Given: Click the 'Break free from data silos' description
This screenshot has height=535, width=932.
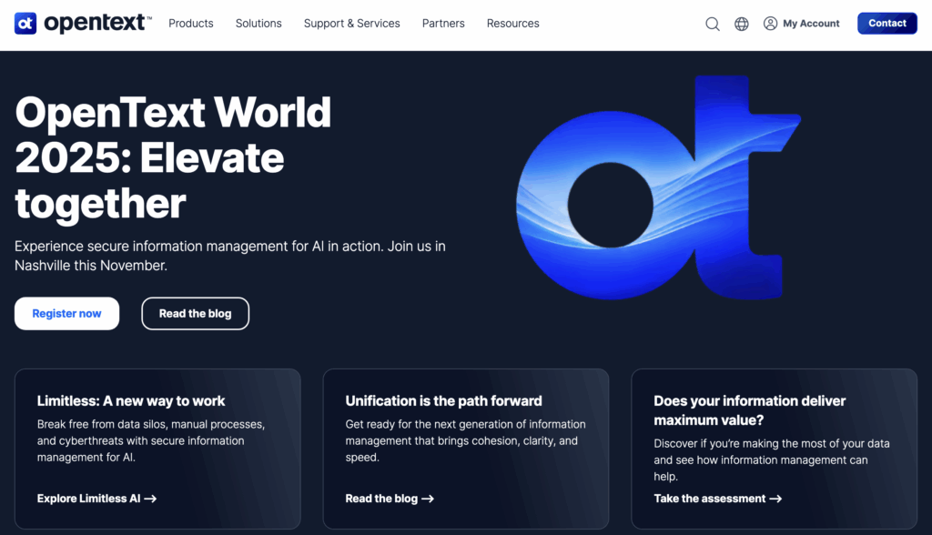Looking at the screenshot, I should [151, 440].
